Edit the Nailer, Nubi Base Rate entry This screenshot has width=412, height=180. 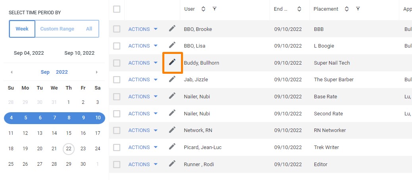pos(172,96)
